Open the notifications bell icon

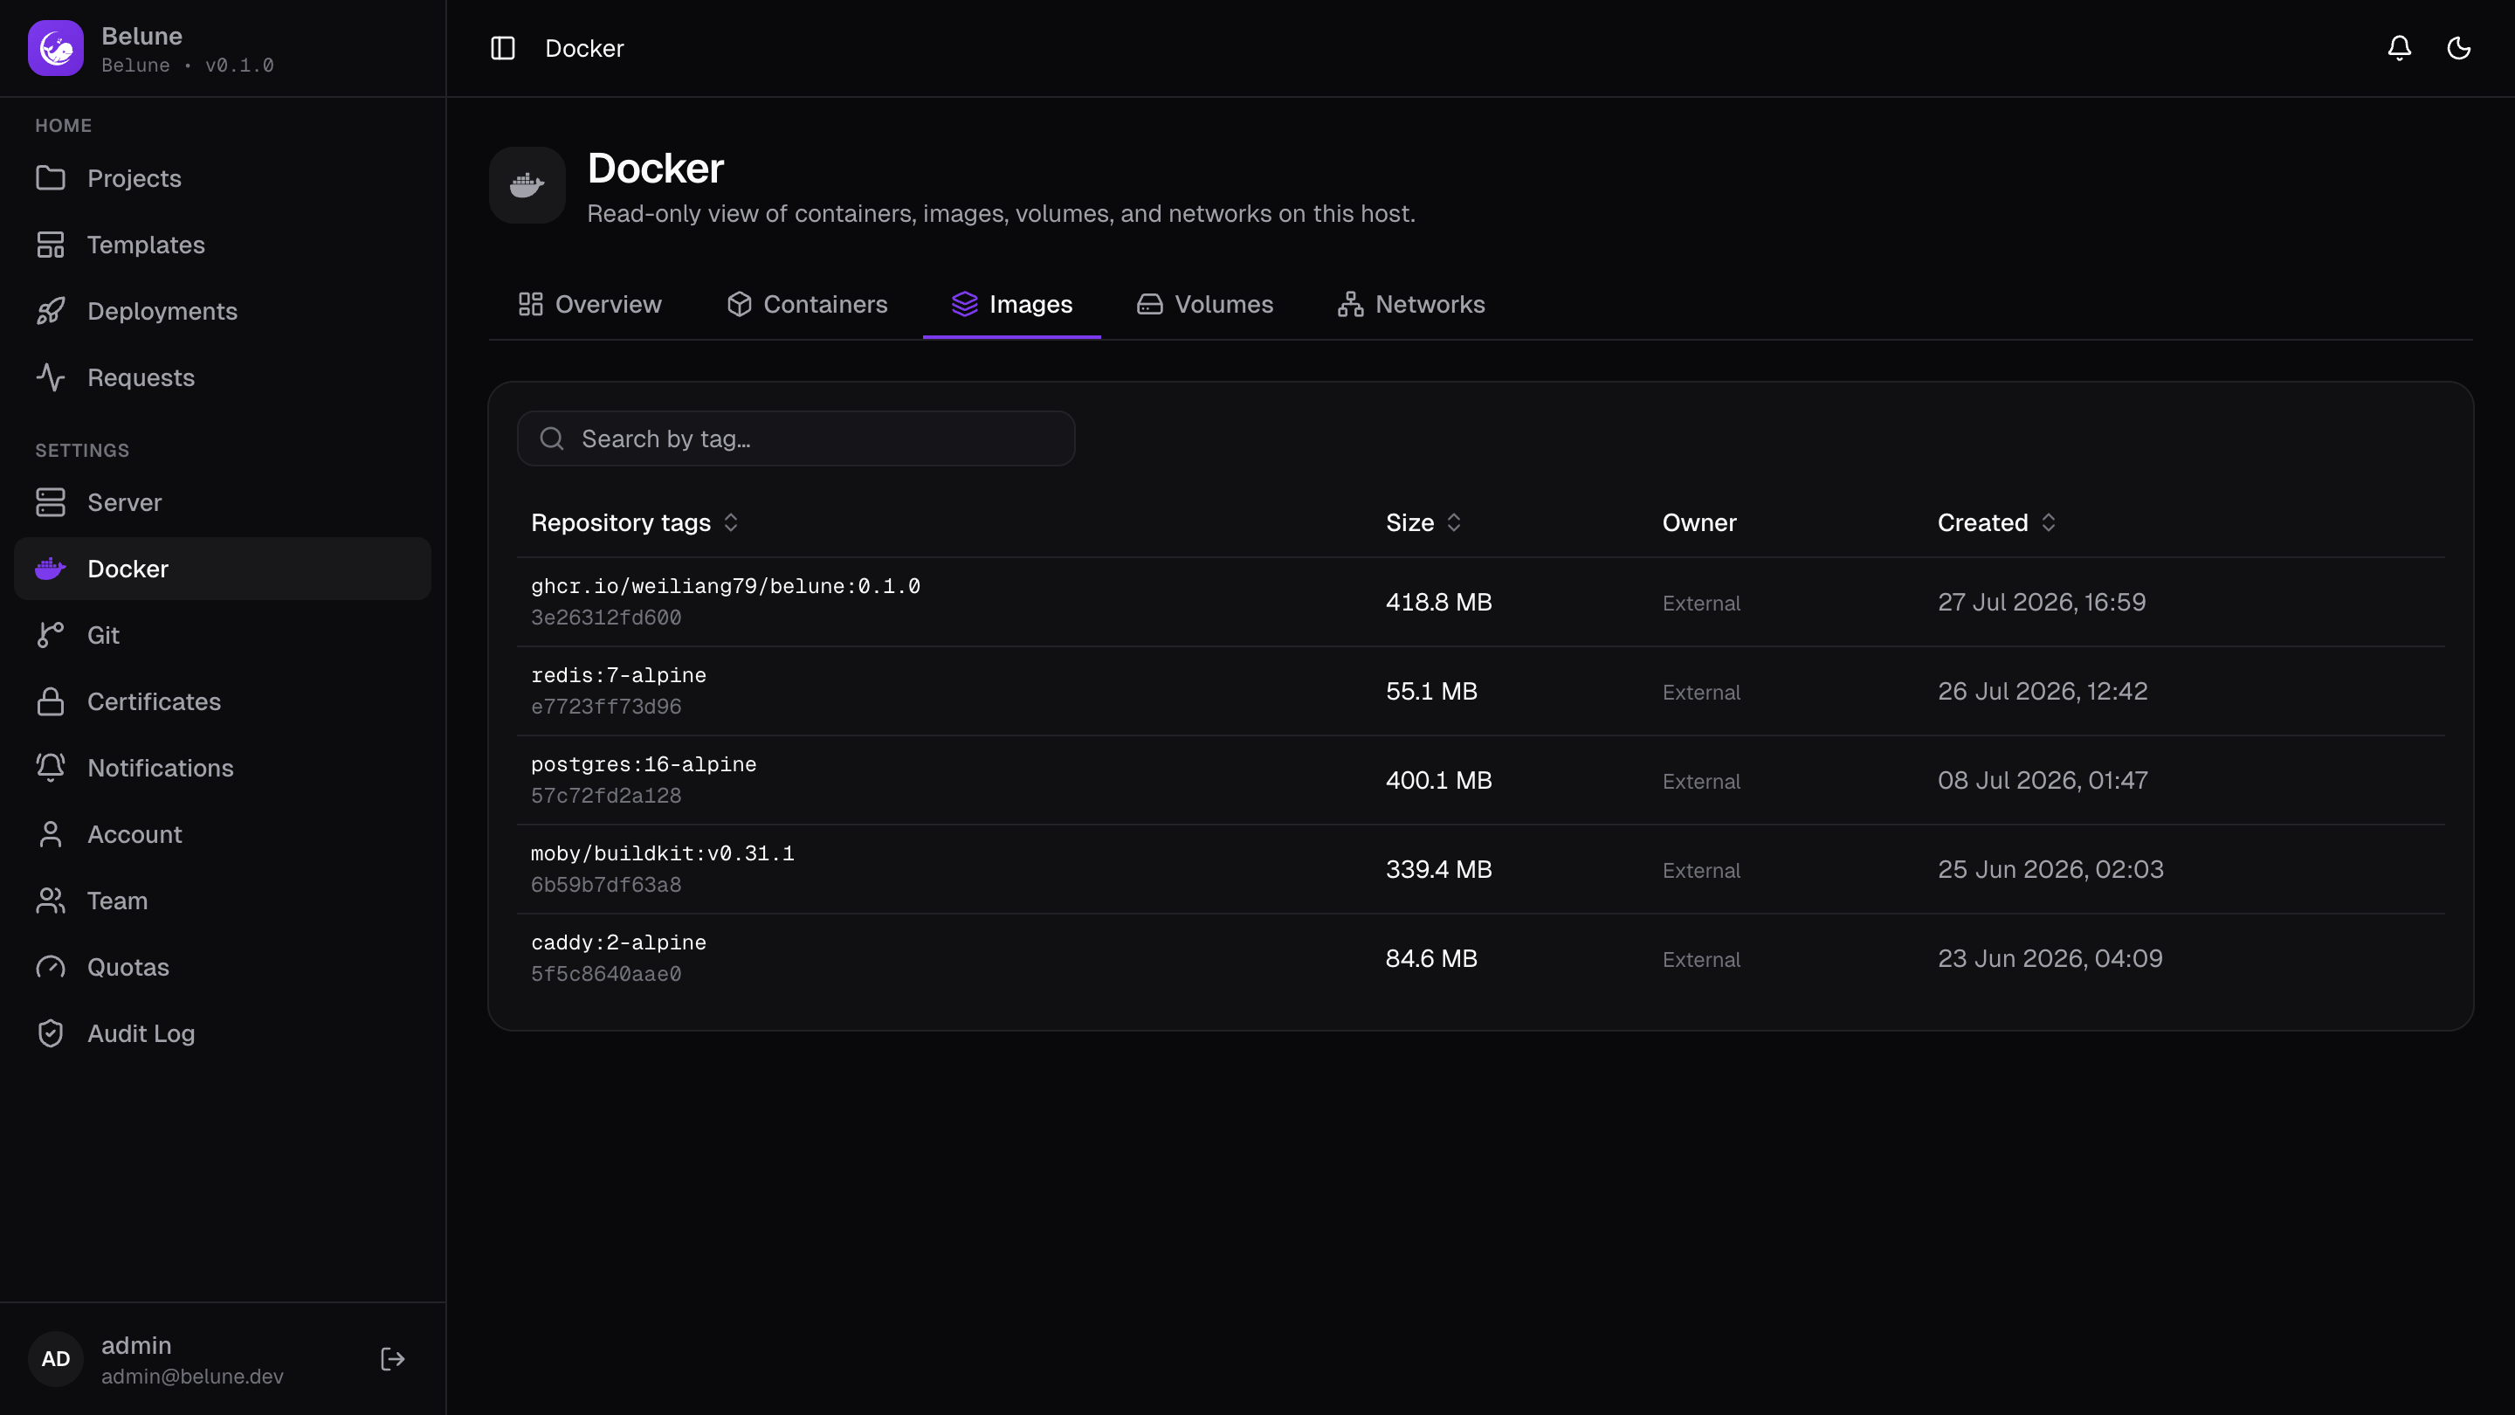point(2399,48)
